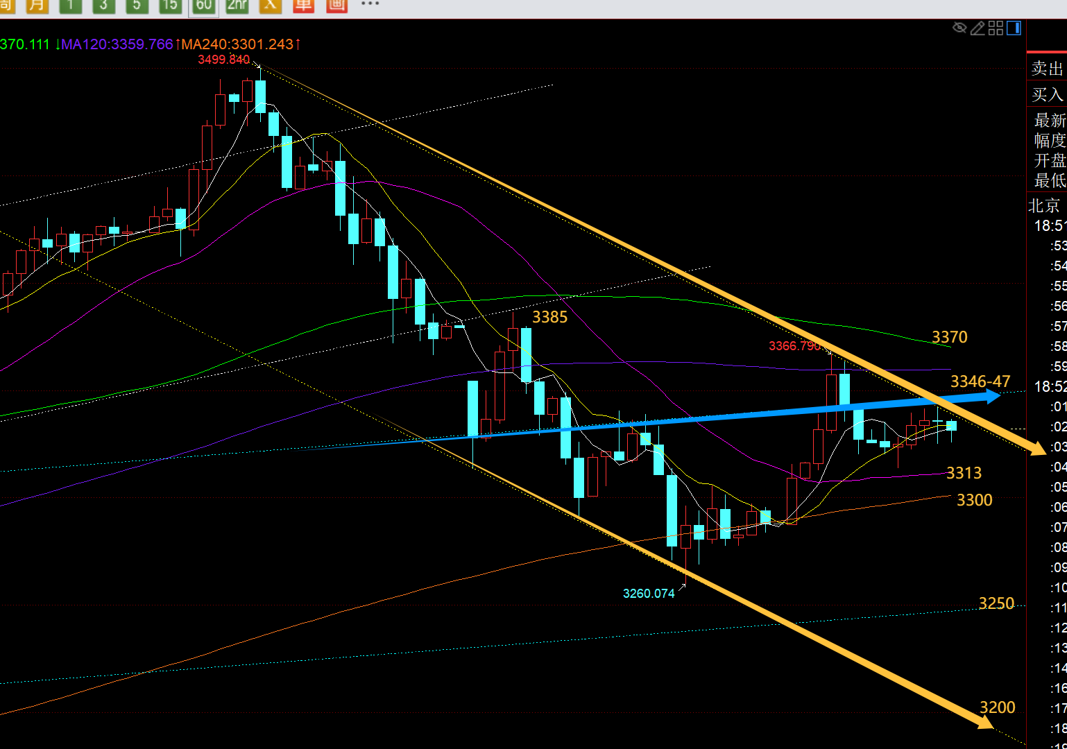Switch chart to 3-minute period
Screen dimensions: 1067x749
(103, 6)
